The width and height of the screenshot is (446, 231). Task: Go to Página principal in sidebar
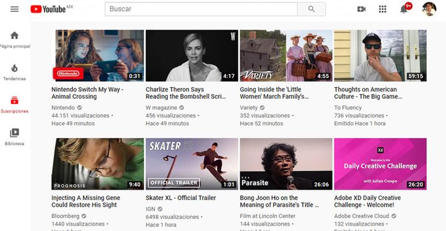coord(14,40)
